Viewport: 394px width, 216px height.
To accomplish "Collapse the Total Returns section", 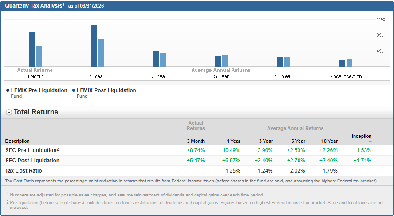I will (9, 112).
